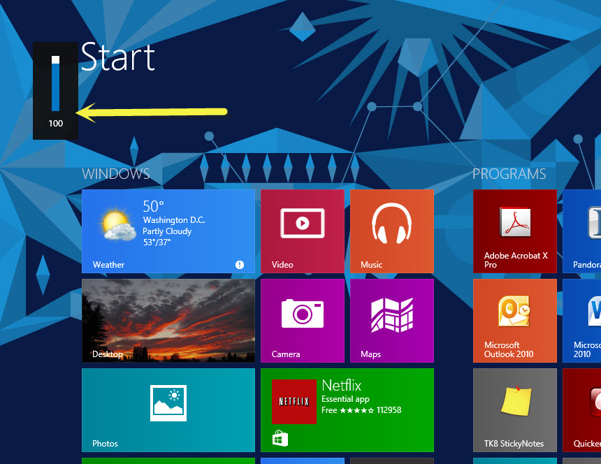This screenshot has width=601, height=464.
Task: Click the 50° temperature reading
Action: [x=153, y=207]
